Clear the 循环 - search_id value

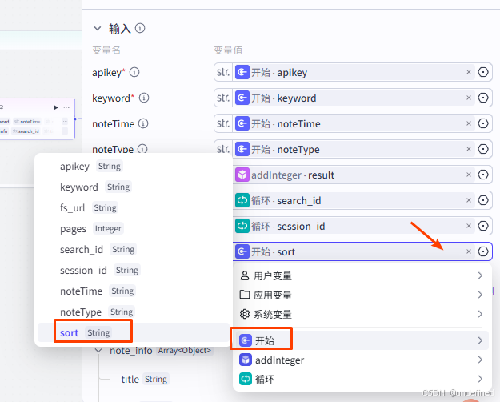469,200
